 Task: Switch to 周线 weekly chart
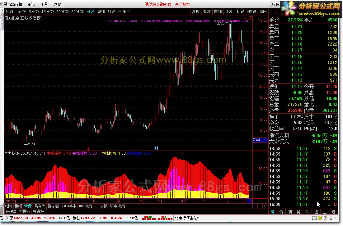click(x=101, y=11)
